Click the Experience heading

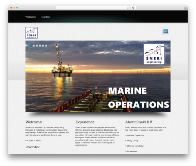[85, 122]
